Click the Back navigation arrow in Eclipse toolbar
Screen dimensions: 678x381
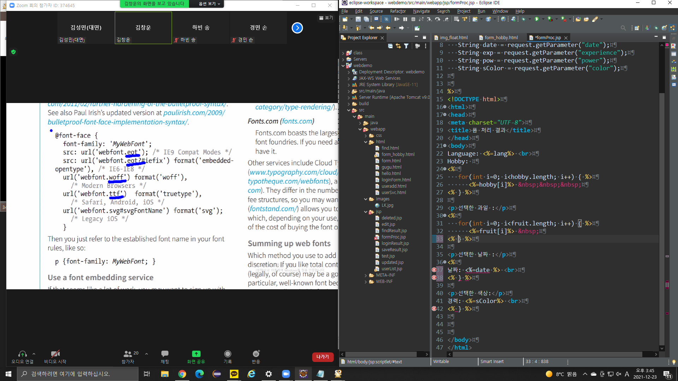[x=388, y=28]
